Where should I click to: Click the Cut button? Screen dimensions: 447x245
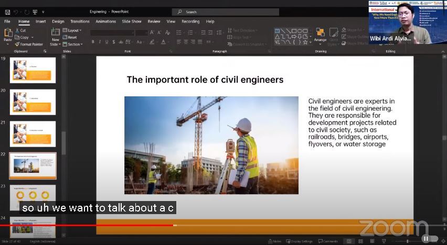pyautogui.click(x=20, y=30)
